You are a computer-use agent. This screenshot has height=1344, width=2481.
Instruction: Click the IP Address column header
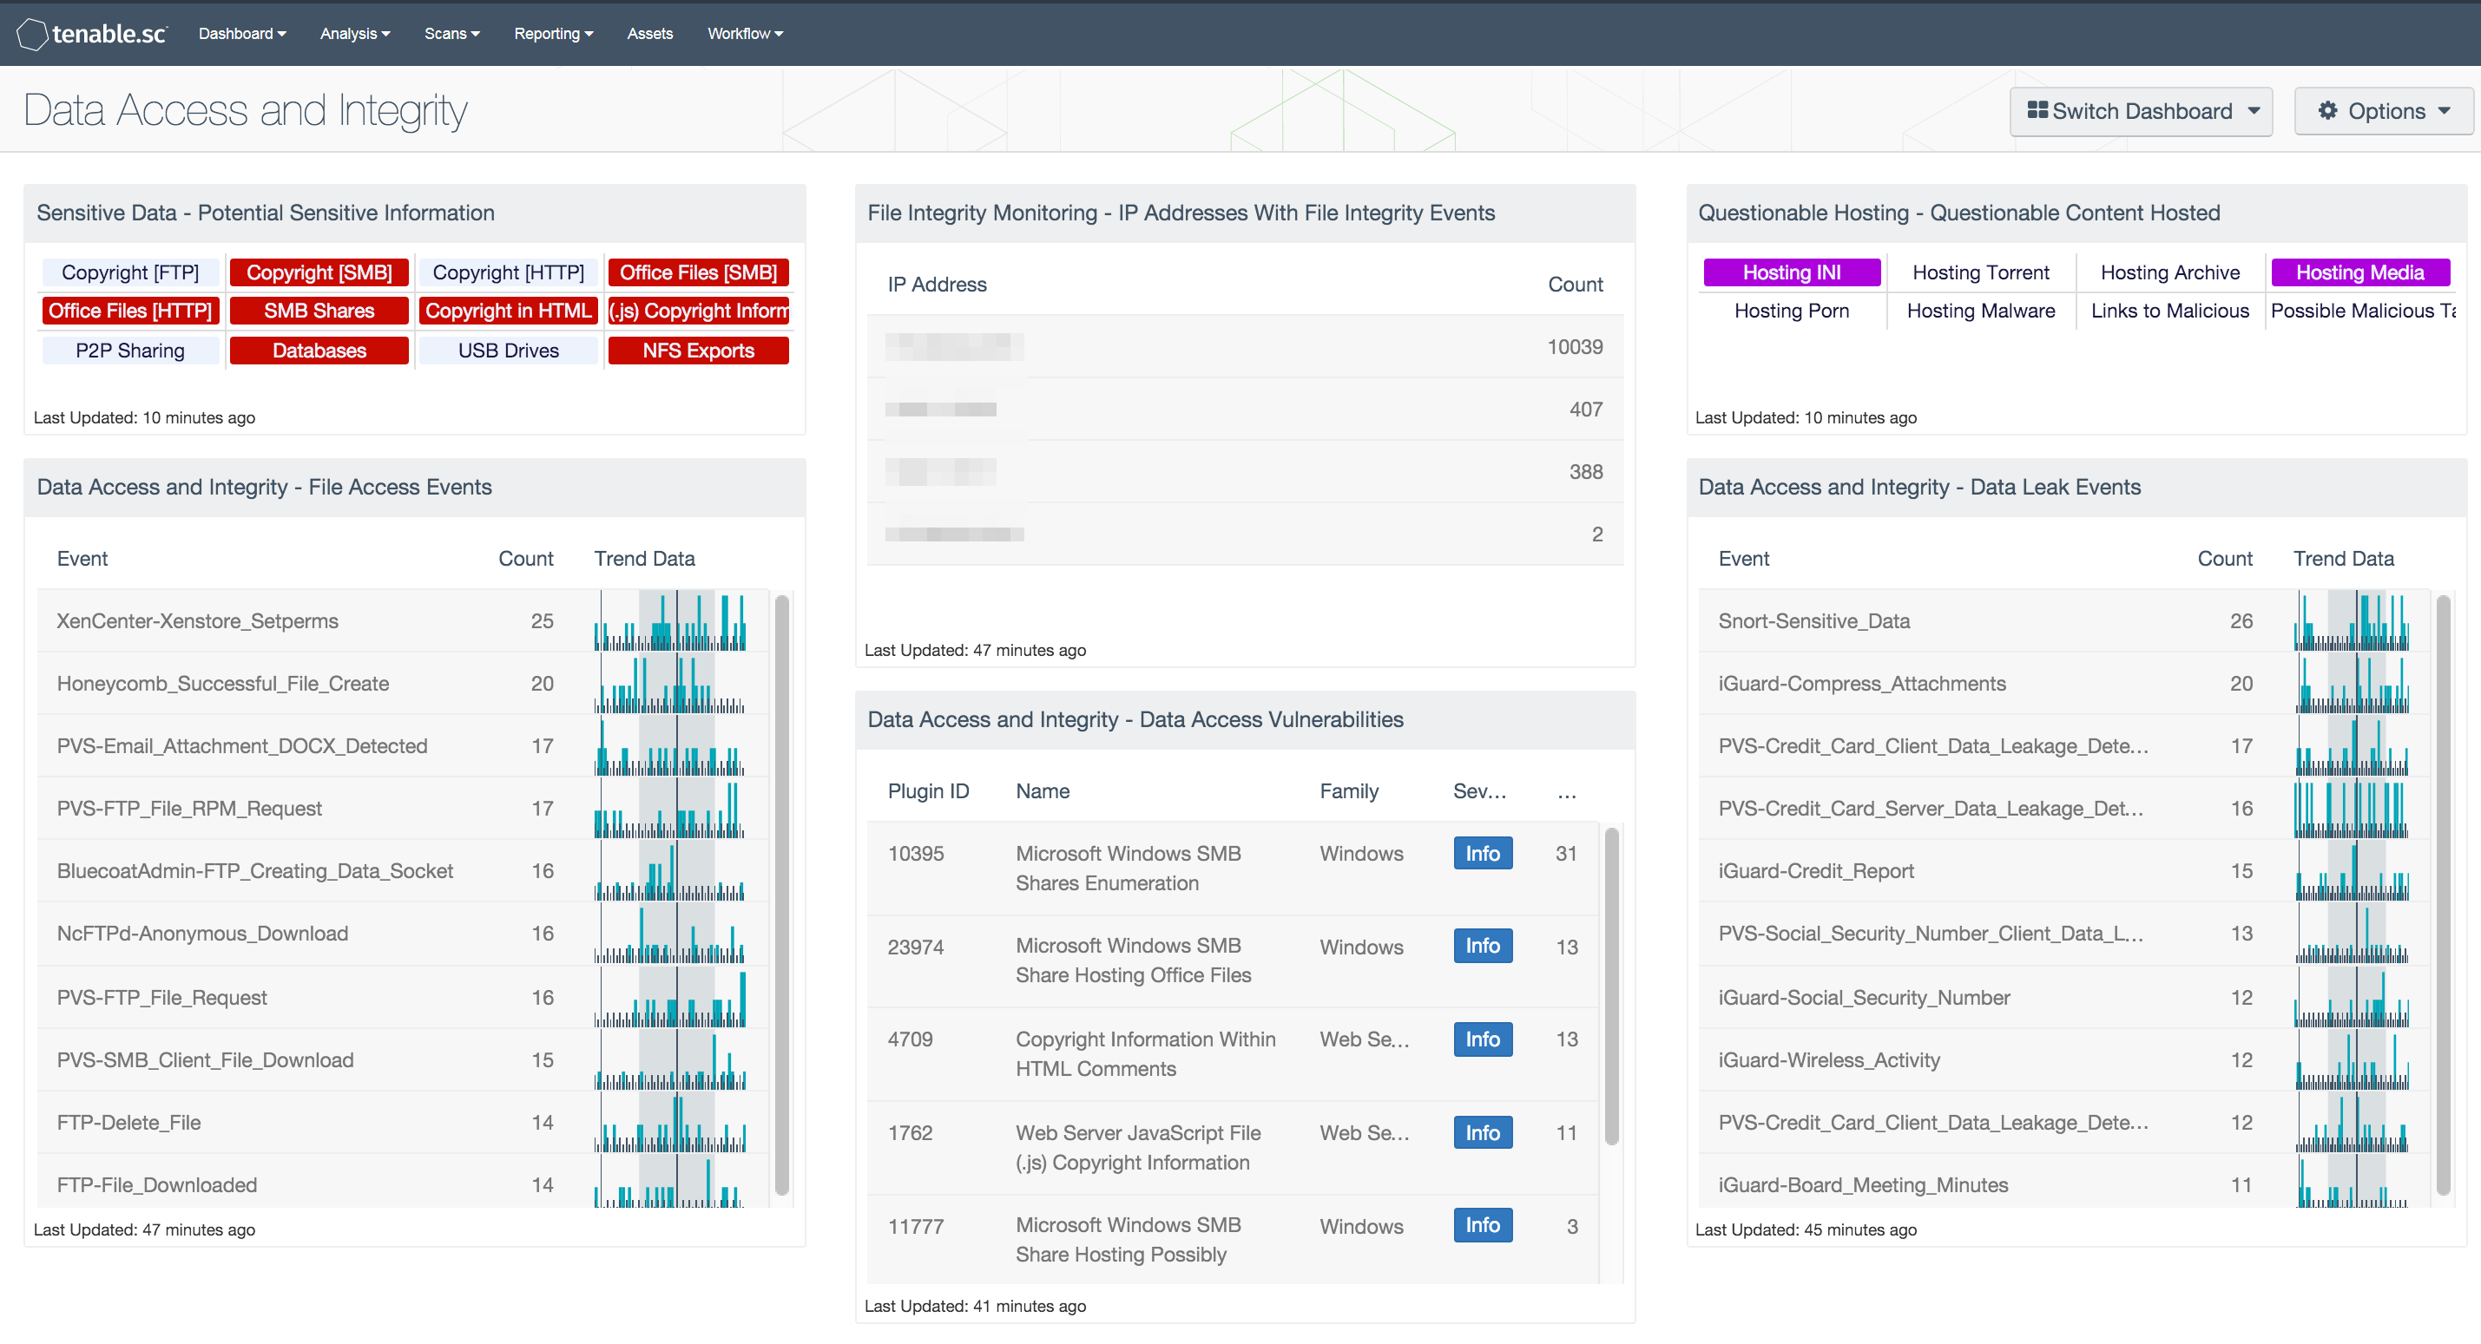pyautogui.click(x=938, y=285)
